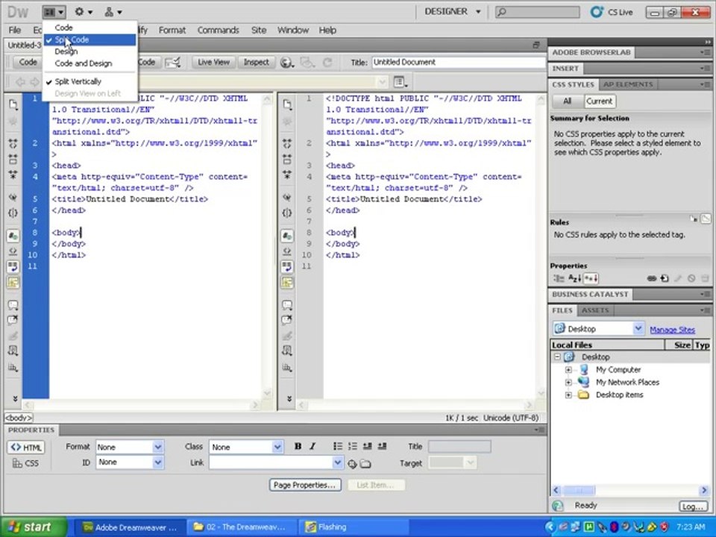Click Balance Braces icon in left coding toolbar
This screenshot has height=537, width=716.
(13, 213)
